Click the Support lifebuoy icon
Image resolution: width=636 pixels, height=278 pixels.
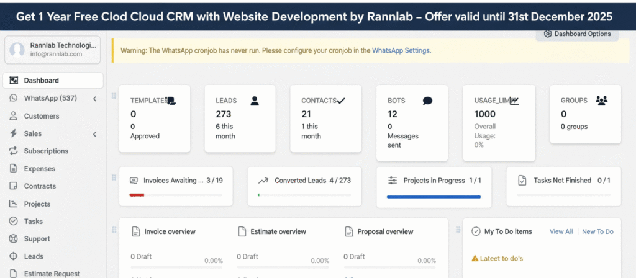click(x=13, y=239)
